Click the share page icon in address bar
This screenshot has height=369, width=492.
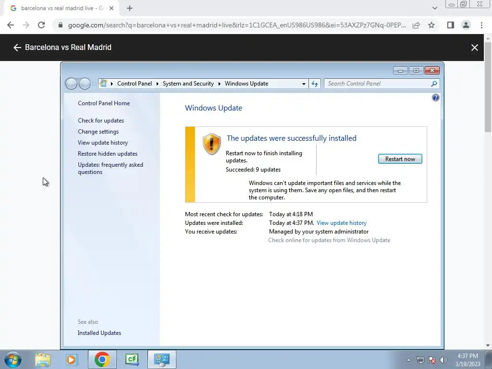pyautogui.click(x=416, y=25)
